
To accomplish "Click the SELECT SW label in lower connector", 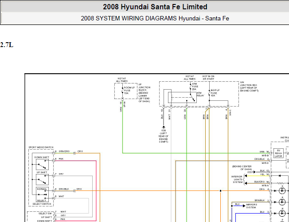I will tap(45, 214).
